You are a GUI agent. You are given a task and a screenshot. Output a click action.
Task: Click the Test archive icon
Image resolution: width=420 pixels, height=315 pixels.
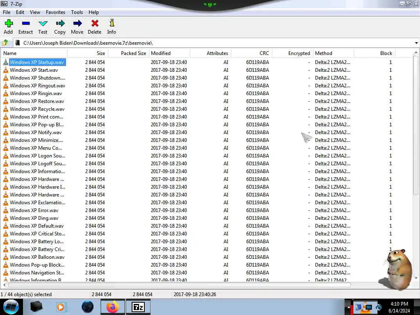click(x=43, y=23)
